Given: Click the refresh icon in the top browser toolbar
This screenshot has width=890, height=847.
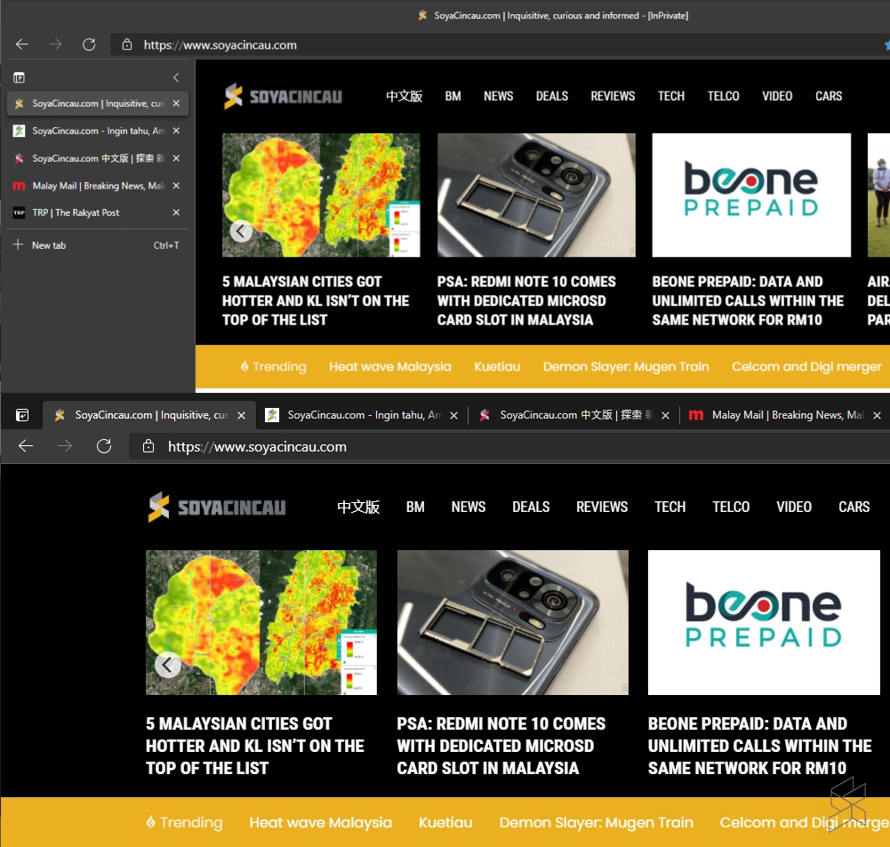Looking at the screenshot, I should coord(89,44).
